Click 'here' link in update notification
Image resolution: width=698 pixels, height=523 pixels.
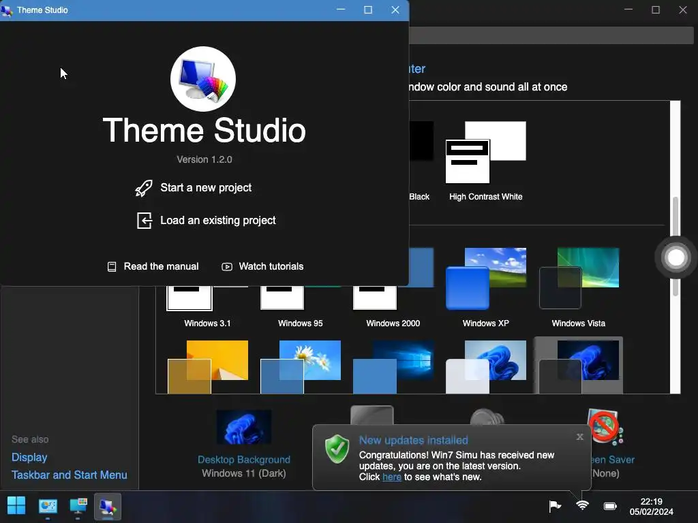[x=392, y=477]
